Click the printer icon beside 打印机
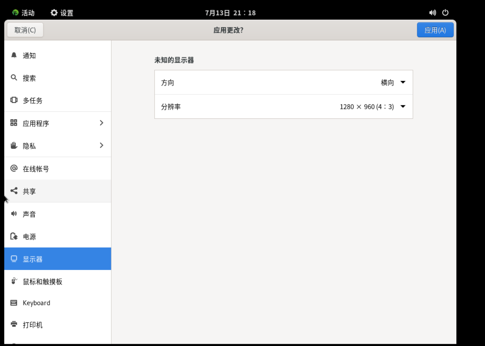 pos(14,324)
